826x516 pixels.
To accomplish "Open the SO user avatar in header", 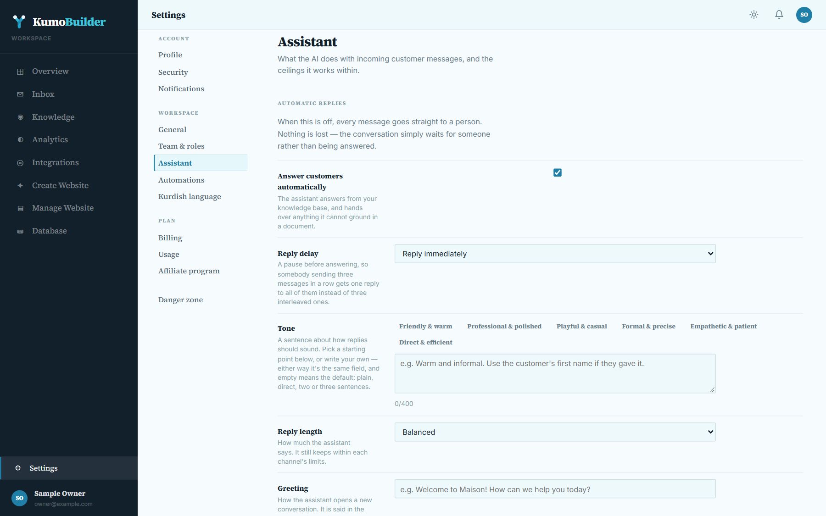I will point(804,15).
